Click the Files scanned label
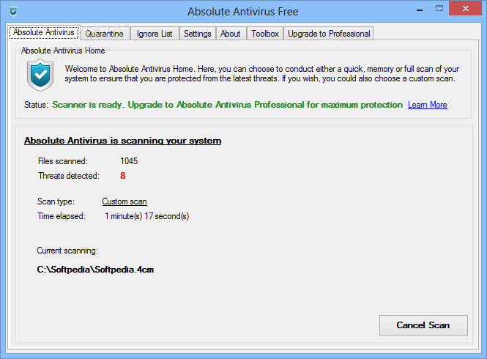Image resolution: width=487 pixels, height=359 pixels. click(63, 161)
